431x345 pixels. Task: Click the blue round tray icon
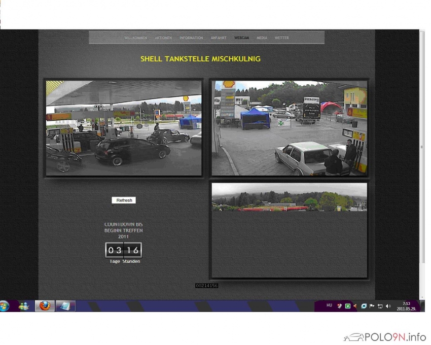coord(364,306)
